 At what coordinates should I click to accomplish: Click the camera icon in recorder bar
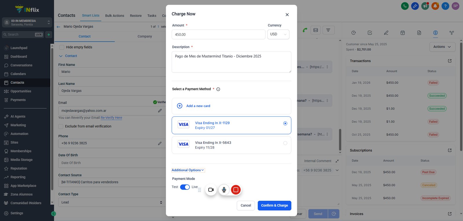click(211, 190)
